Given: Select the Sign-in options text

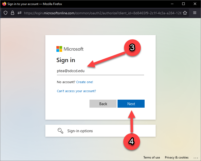Looking at the screenshot, I should coord(80,131).
